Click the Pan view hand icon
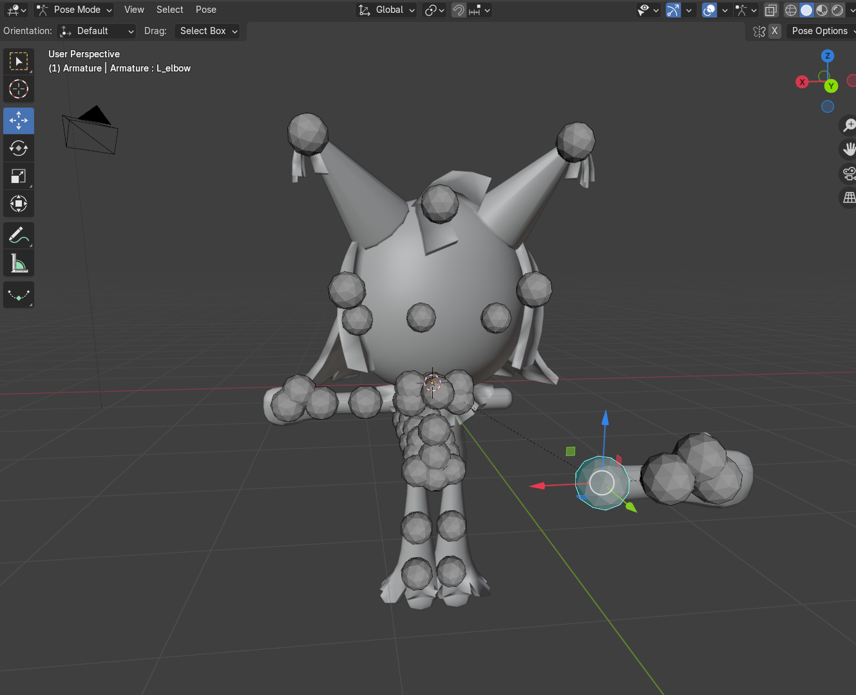Image resolution: width=856 pixels, height=695 pixels. 849,149
